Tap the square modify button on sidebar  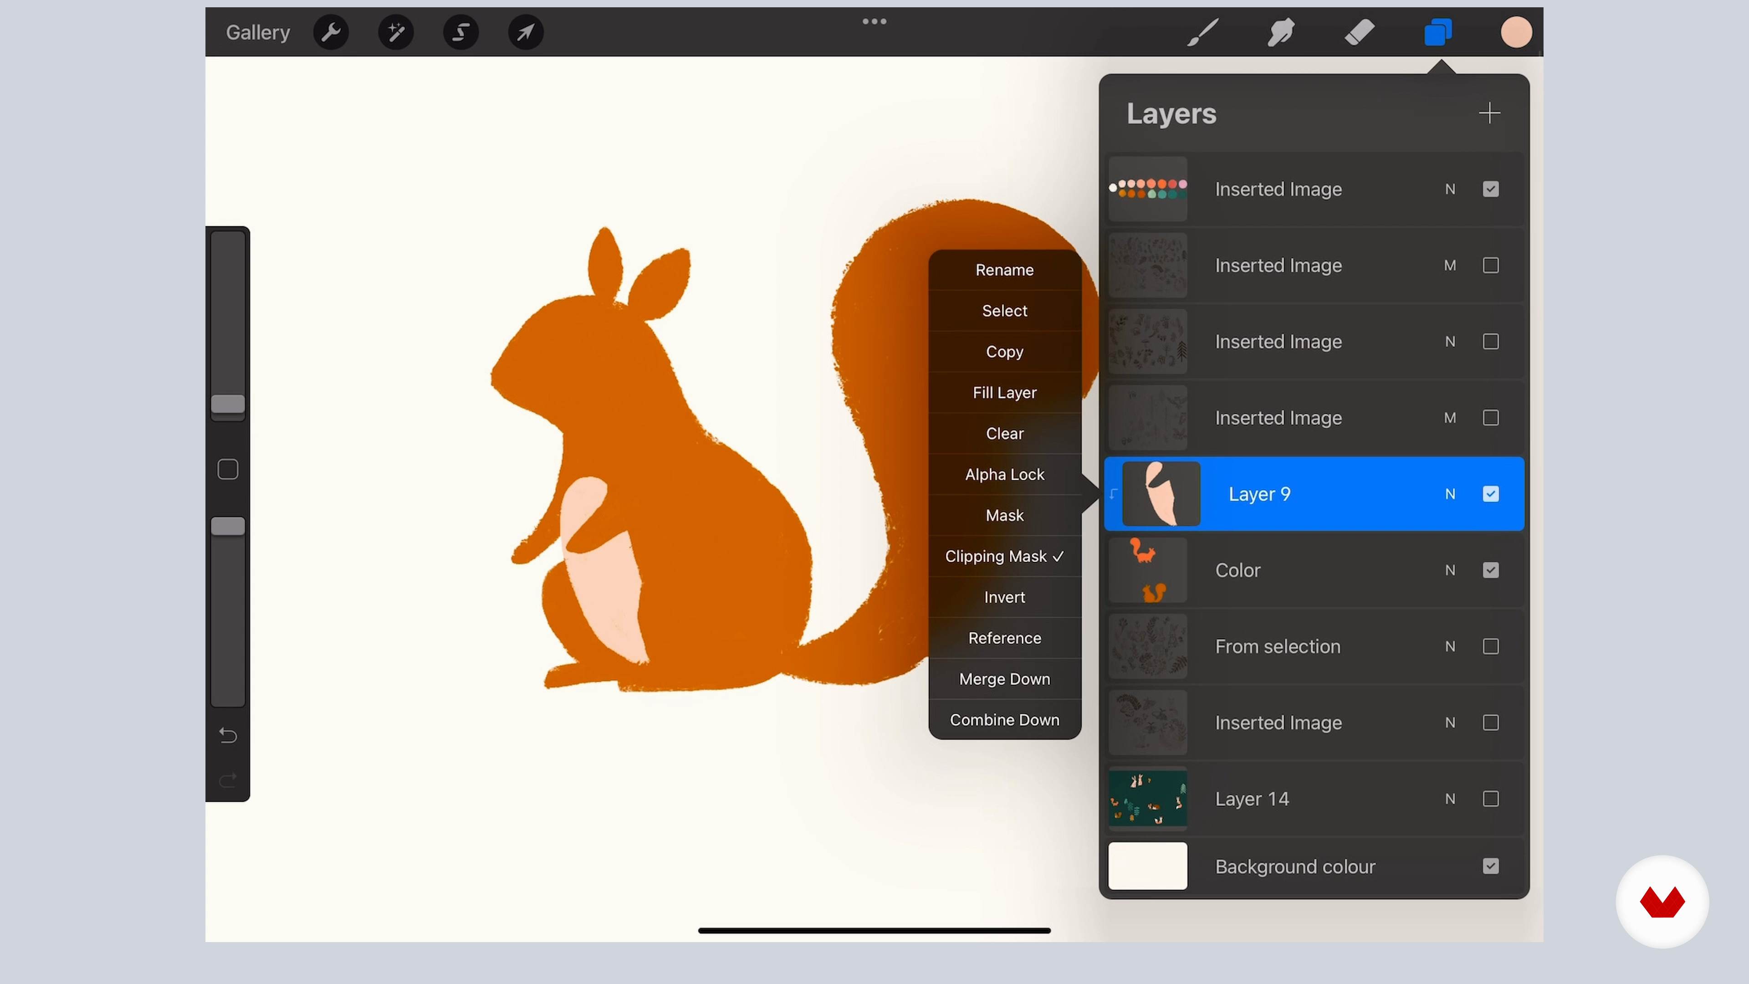click(227, 469)
